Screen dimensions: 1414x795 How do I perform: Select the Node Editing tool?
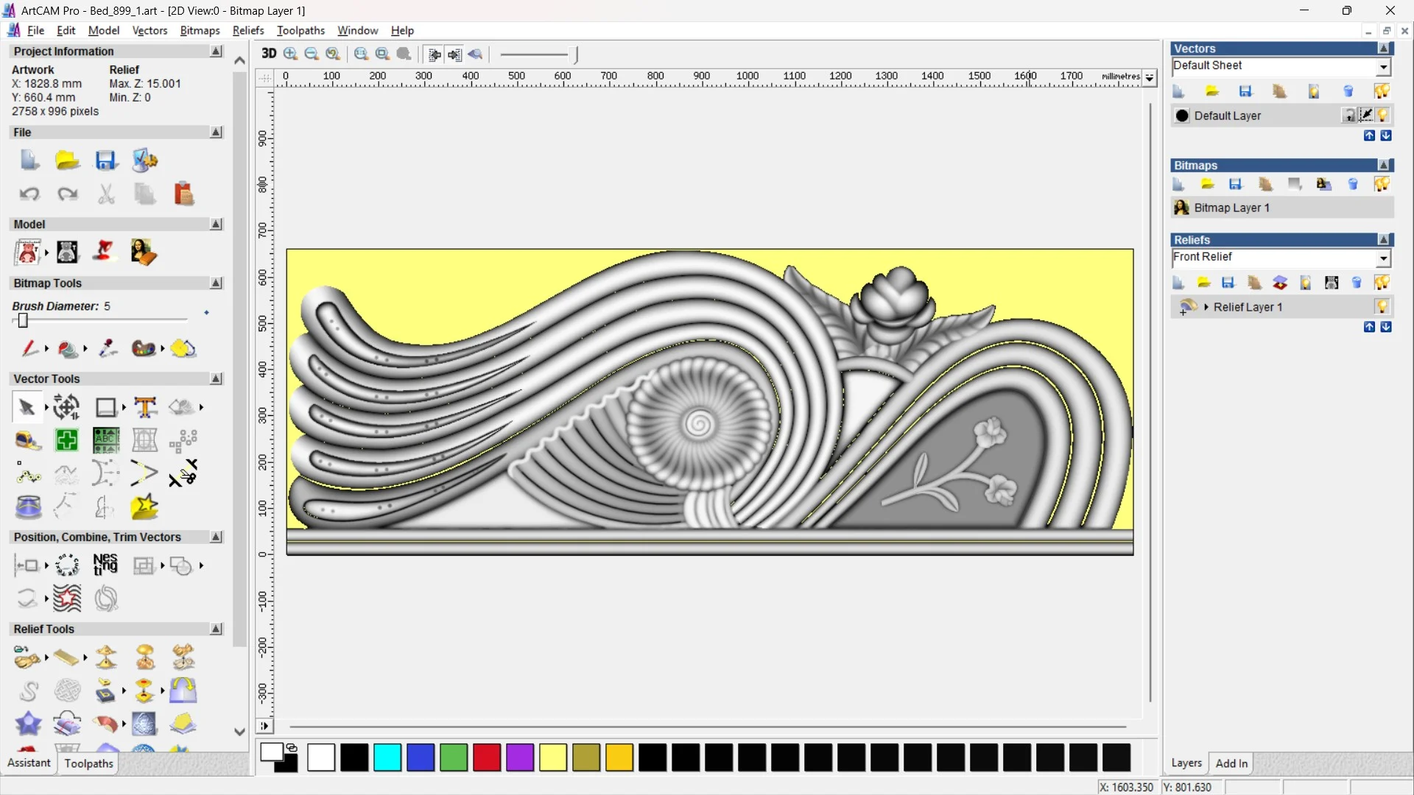coord(29,474)
